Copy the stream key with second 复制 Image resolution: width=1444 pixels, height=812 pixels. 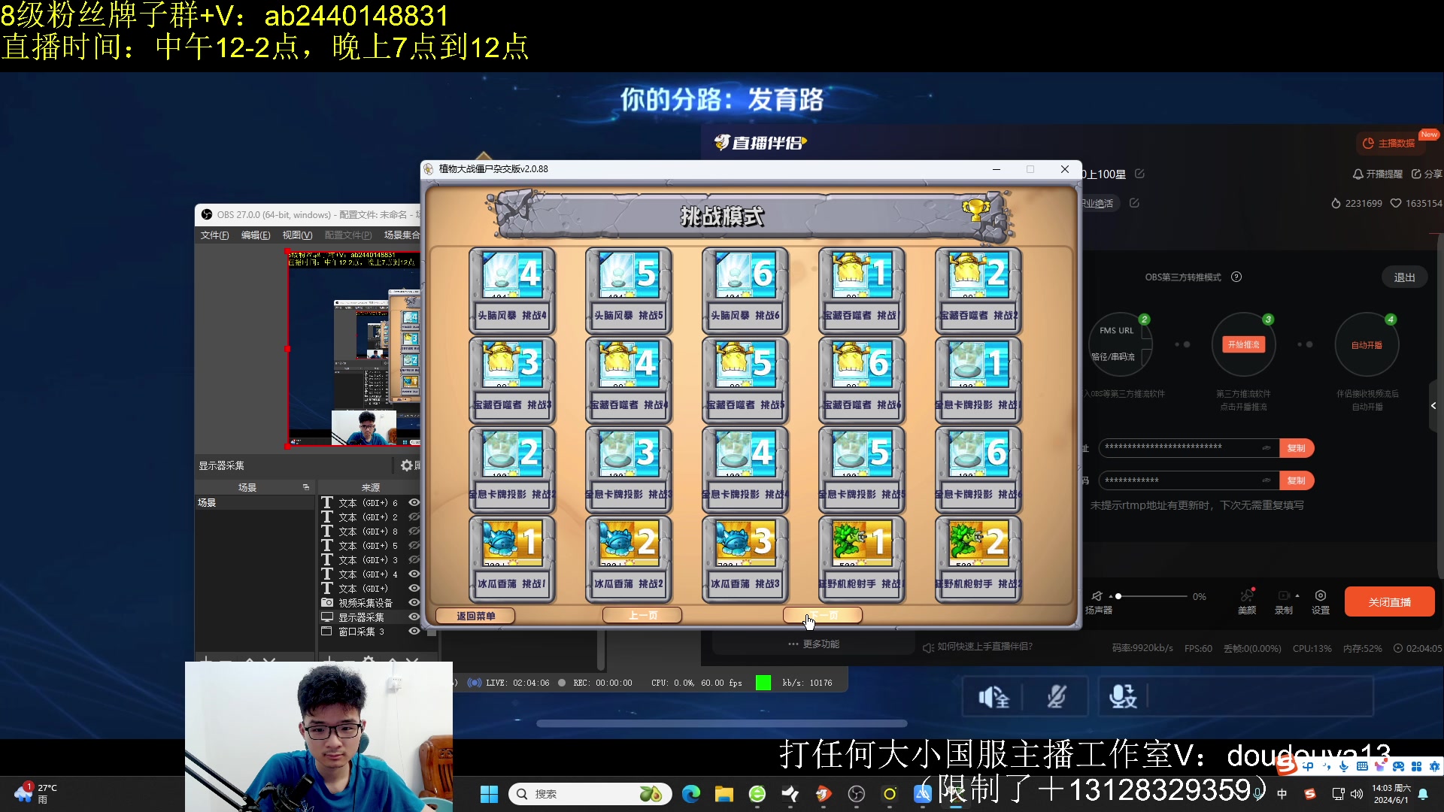(x=1297, y=480)
